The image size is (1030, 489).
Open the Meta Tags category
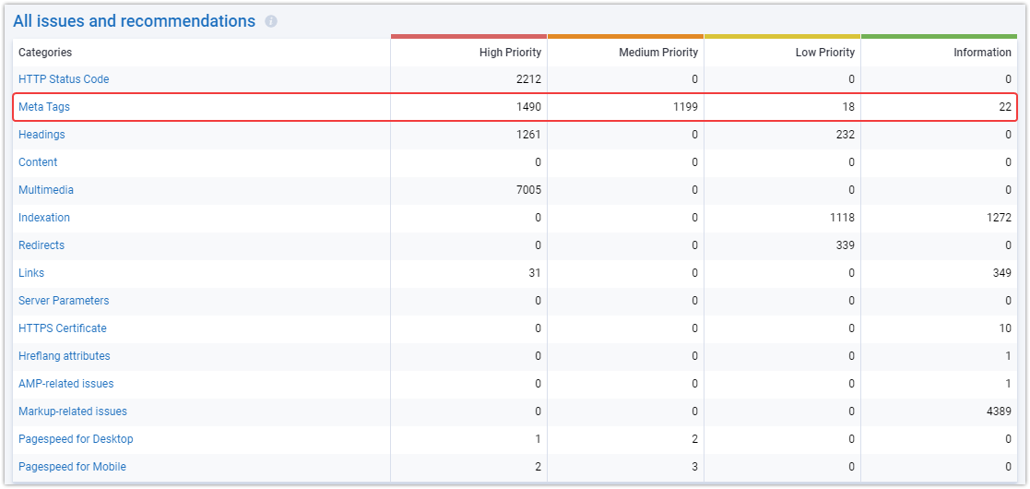point(44,107)
